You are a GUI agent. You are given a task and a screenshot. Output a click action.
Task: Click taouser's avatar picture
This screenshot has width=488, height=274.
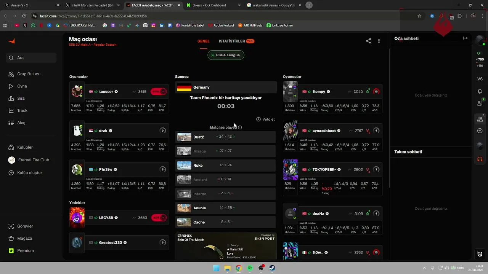[77, 91]
